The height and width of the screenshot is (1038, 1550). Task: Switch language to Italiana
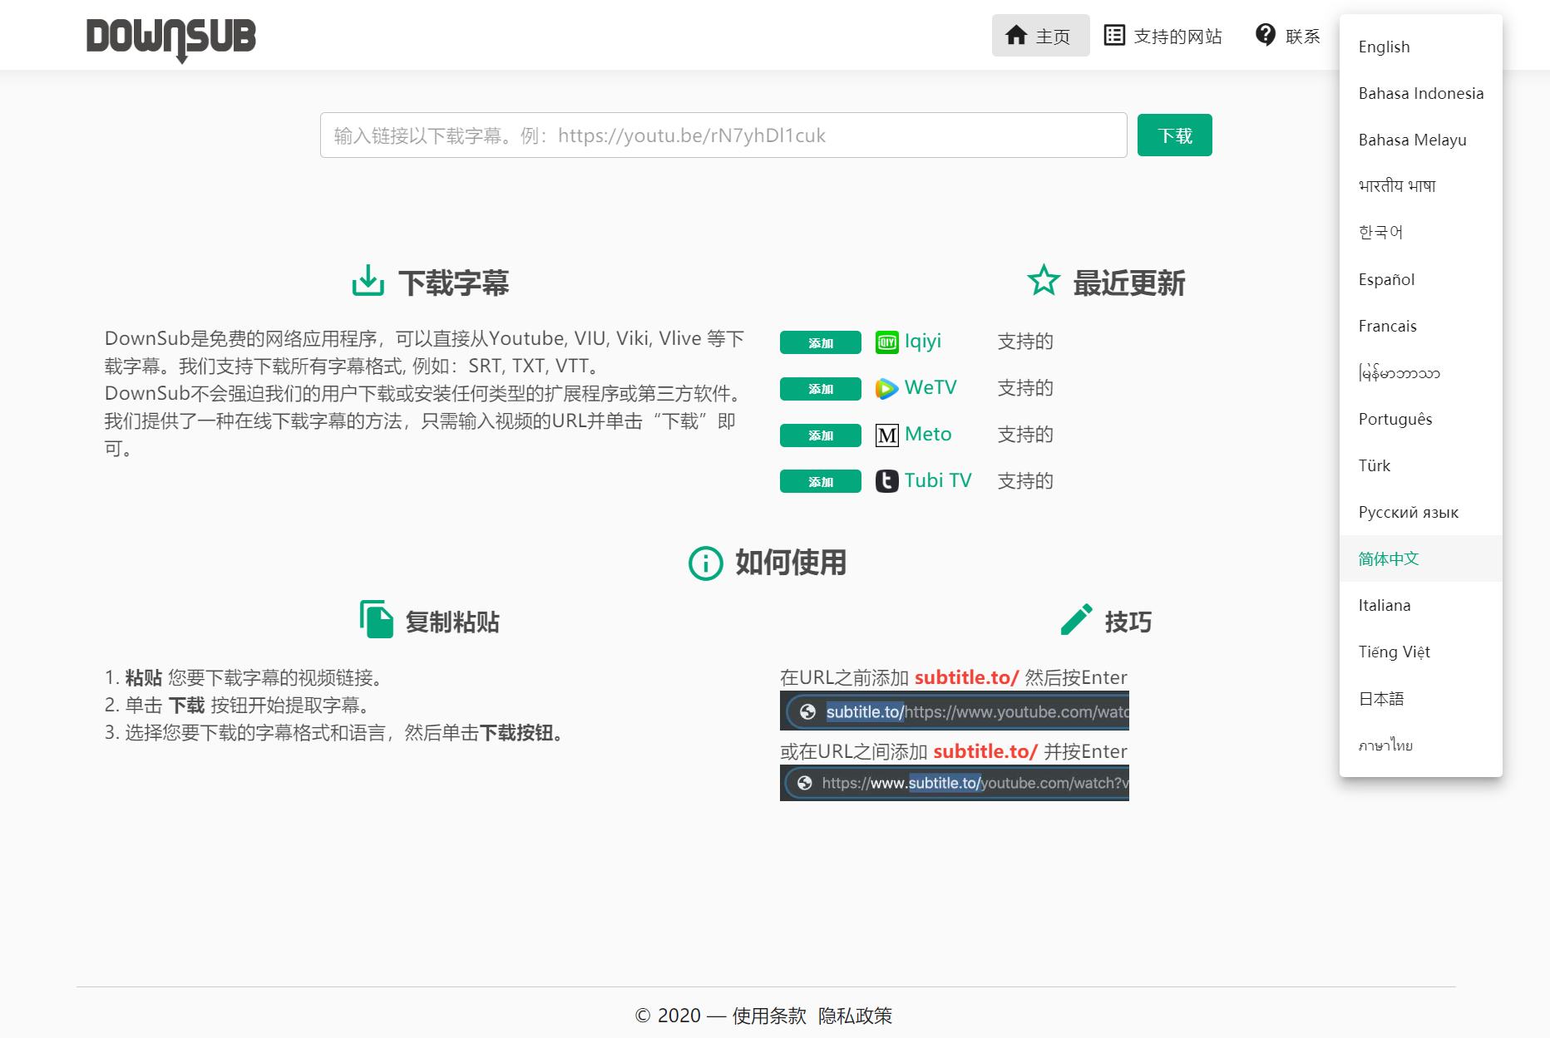[x=1421, y=605]
